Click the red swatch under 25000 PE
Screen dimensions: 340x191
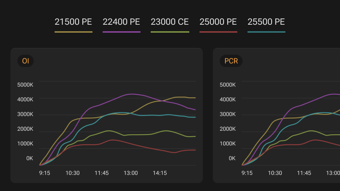point(218,32)
